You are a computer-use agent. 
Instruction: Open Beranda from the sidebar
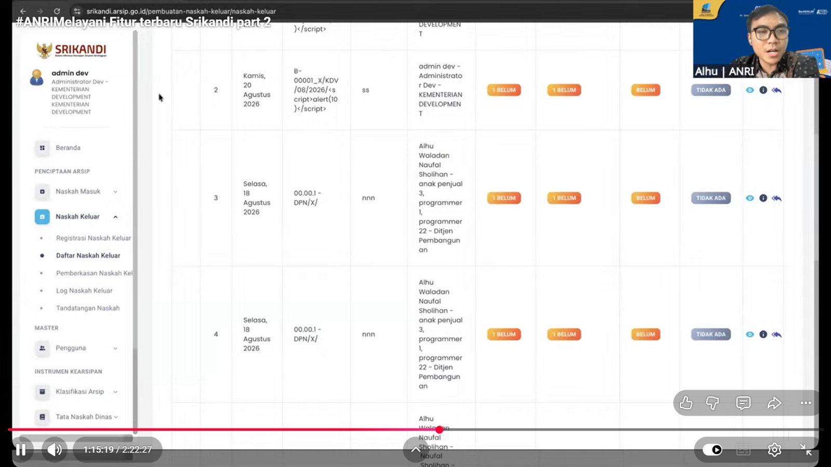[x=68, y=148]
